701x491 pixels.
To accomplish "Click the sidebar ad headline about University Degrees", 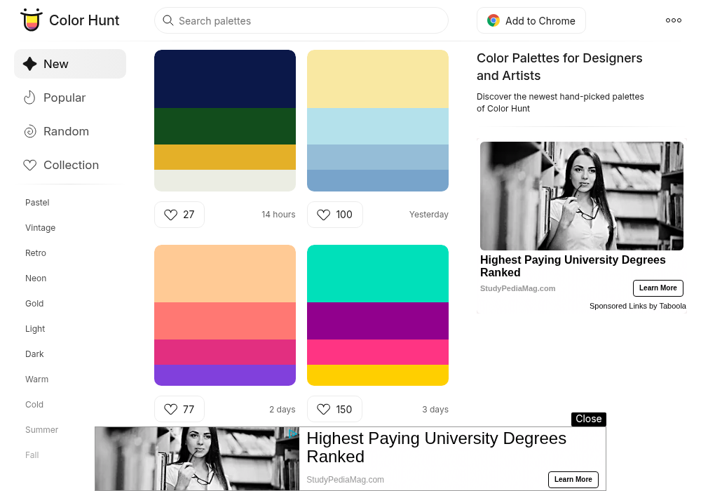I will coord(573,266).
